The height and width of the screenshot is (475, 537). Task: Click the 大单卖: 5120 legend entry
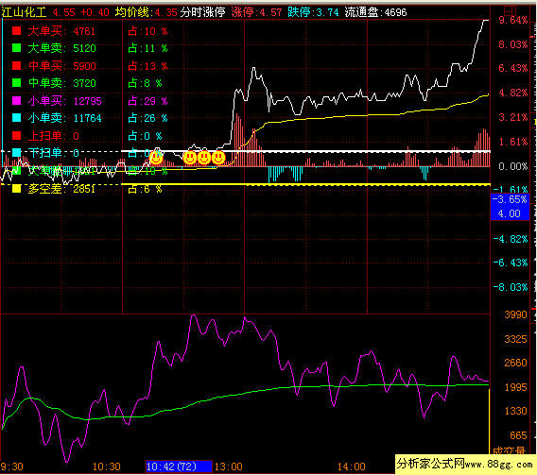(61, 48)
